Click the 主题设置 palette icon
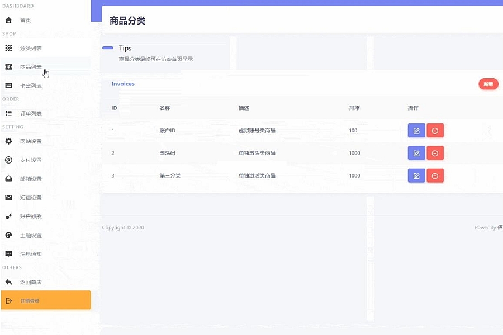 (x=8, y=235)
